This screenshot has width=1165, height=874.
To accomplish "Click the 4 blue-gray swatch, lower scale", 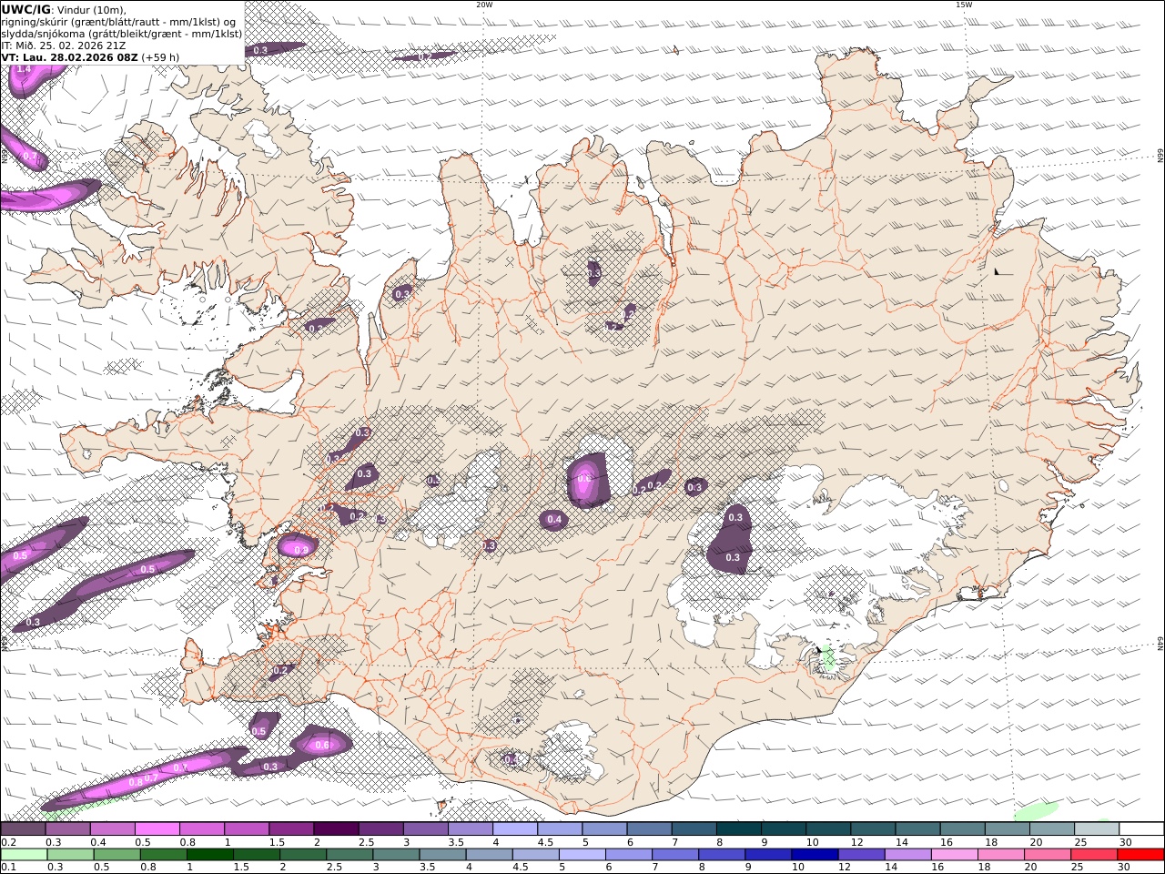I will pyautogui.click(x=490, y=855).
